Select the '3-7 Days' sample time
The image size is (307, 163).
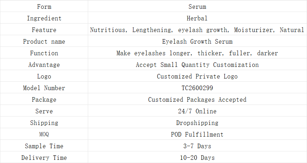click(x=197, y=146)
